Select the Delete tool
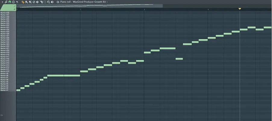 point(34,2)
